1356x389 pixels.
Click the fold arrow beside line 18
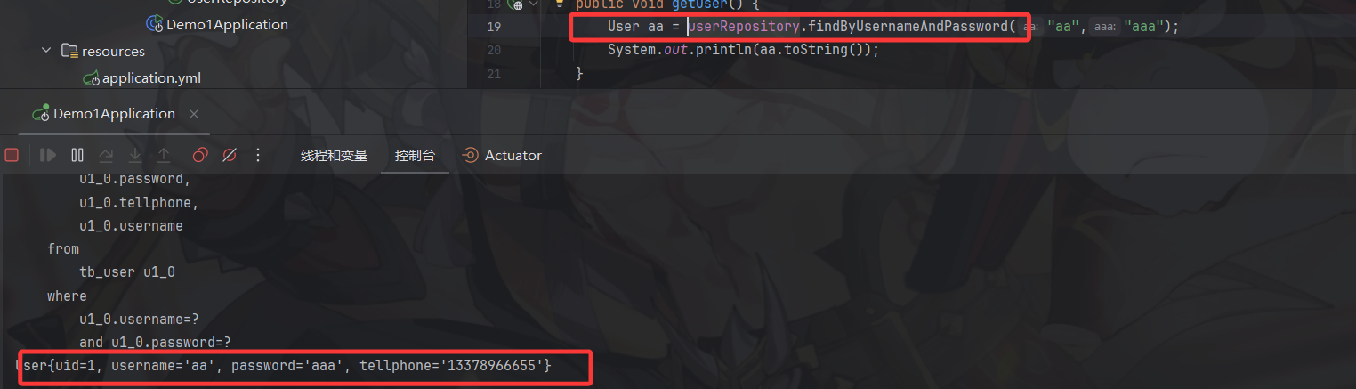coord(534,4)
